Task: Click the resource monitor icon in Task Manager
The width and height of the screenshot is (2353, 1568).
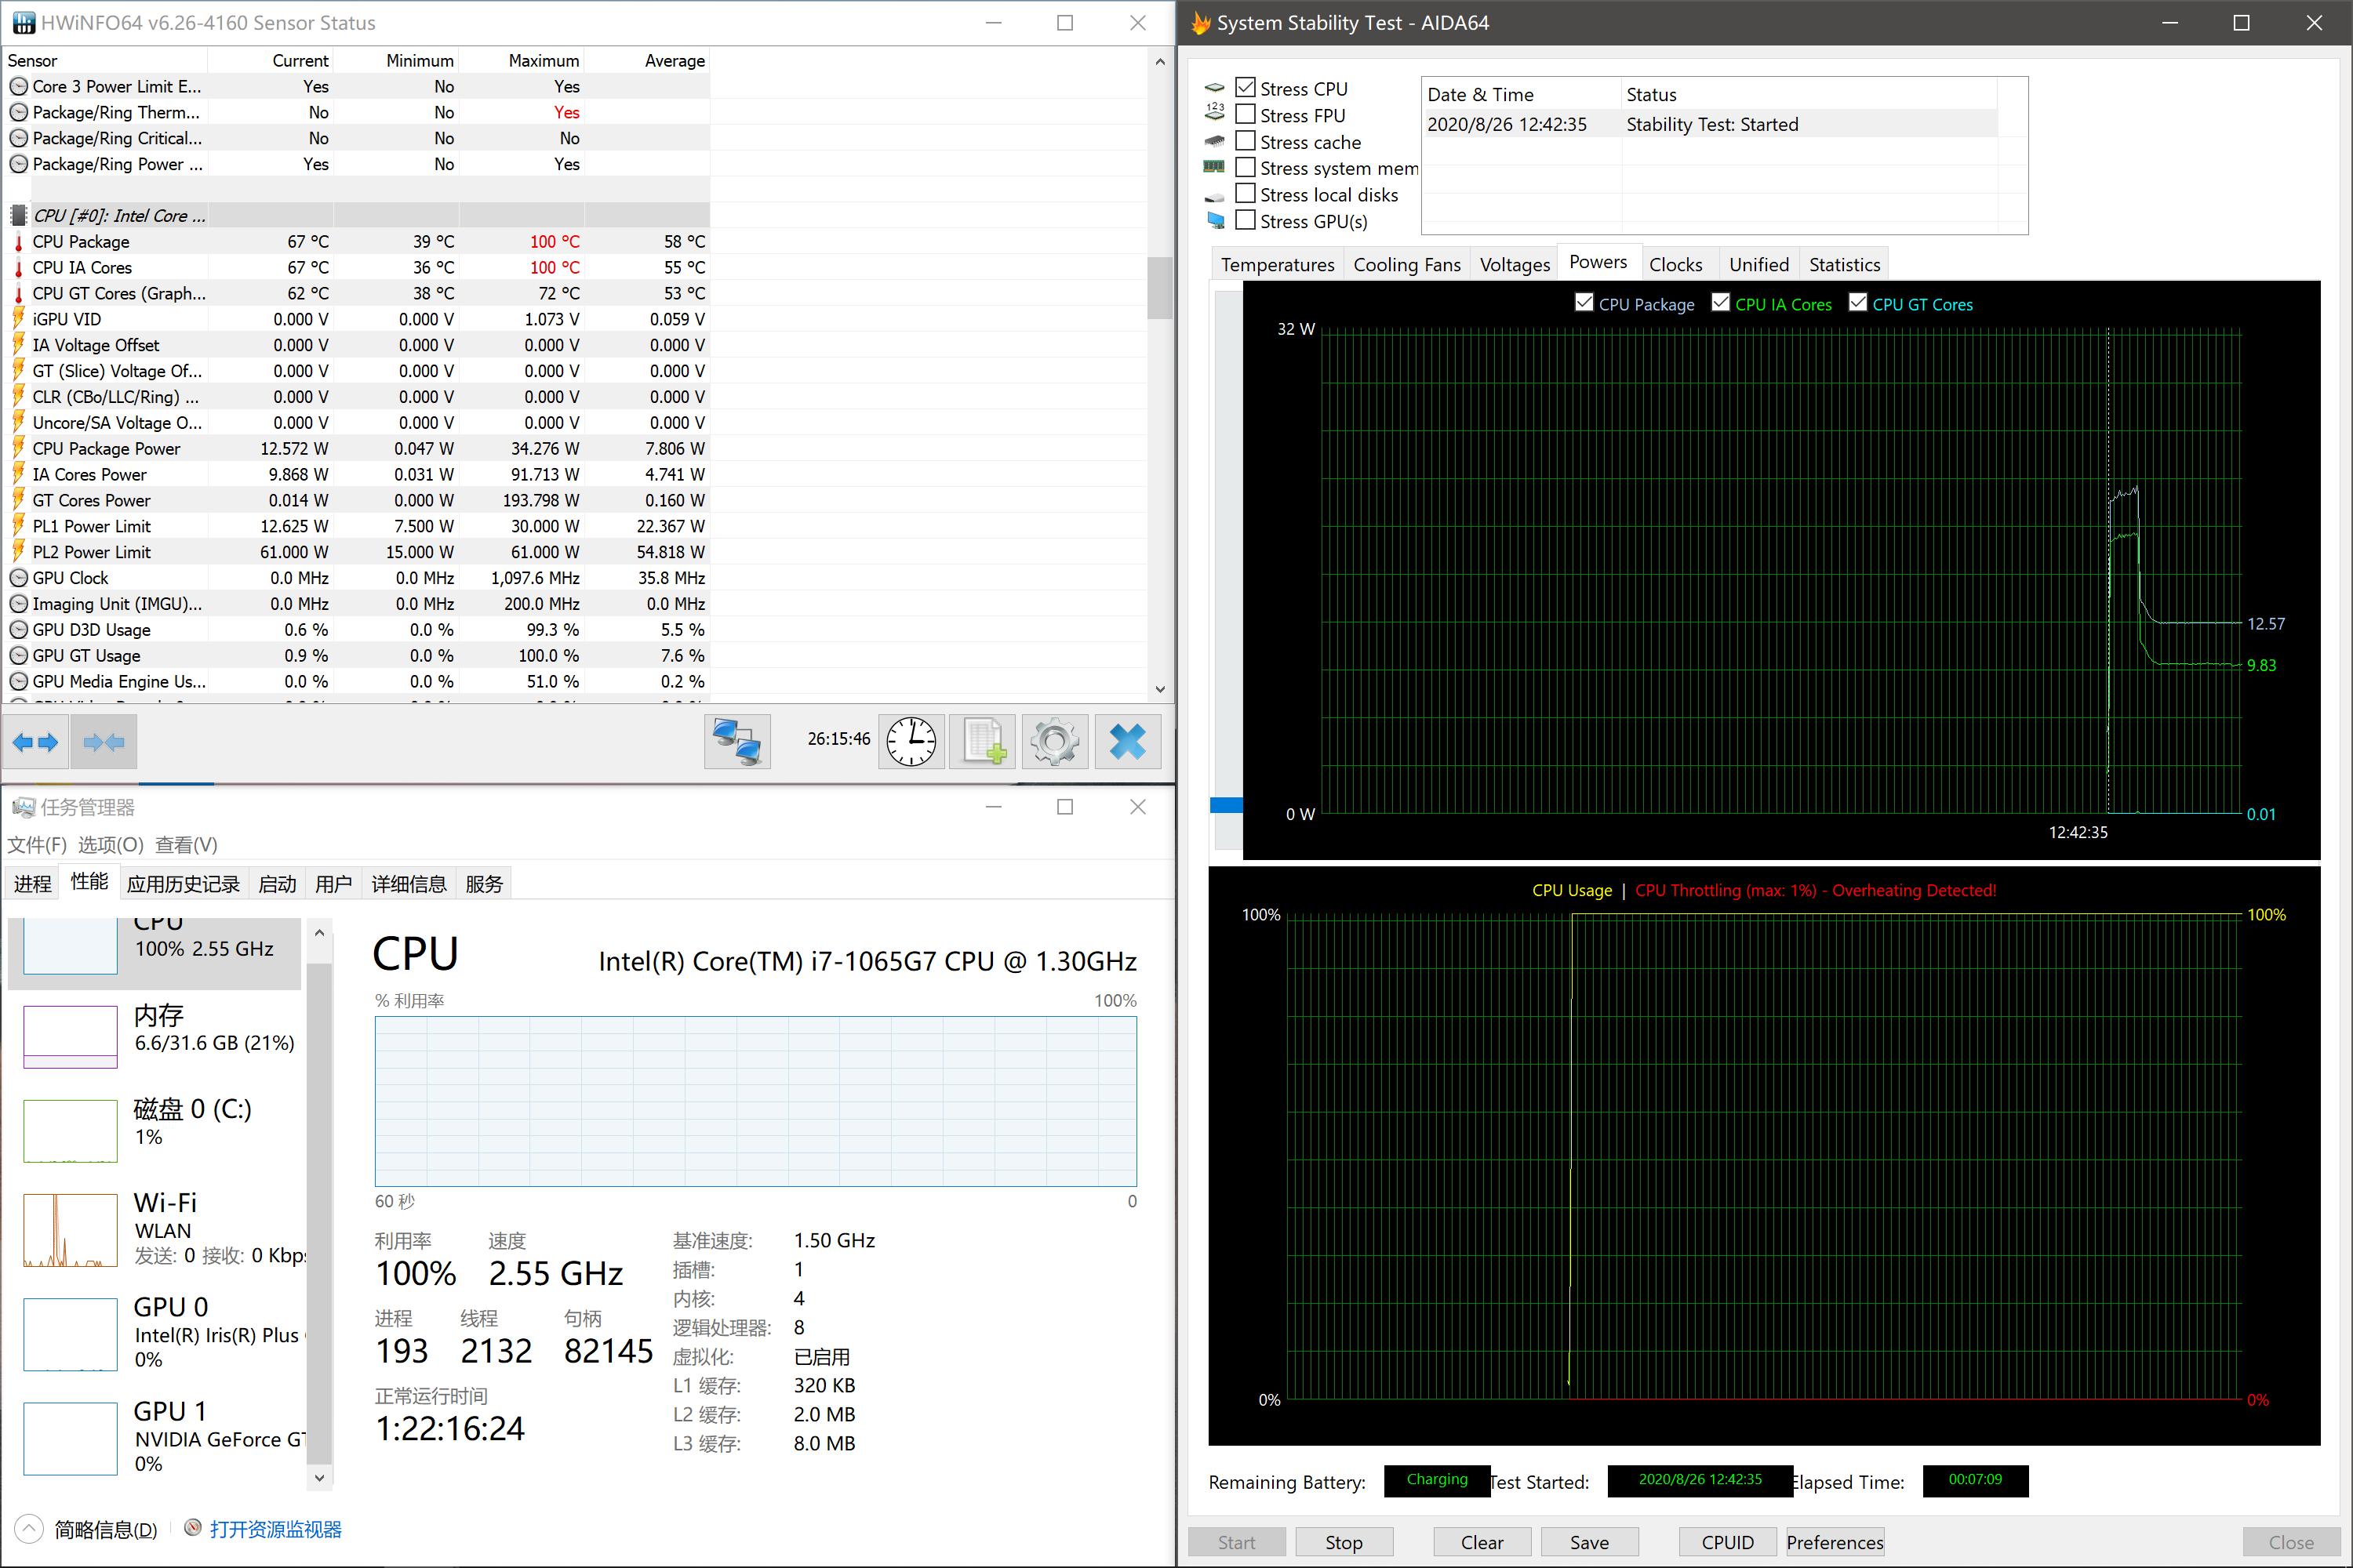Action: [193, 1528]
